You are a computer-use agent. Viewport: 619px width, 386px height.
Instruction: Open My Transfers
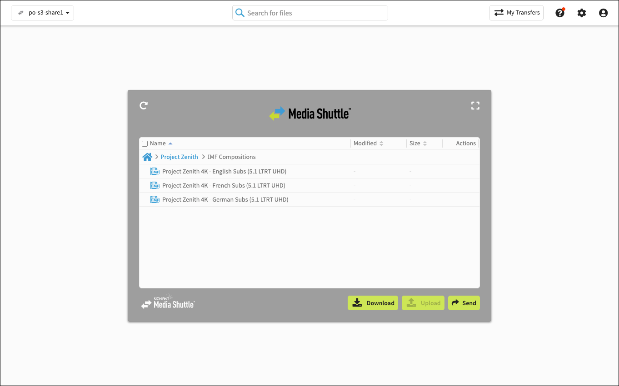(x=516, y=13)
